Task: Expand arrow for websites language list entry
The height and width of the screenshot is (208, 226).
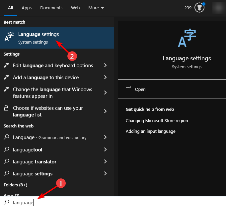Action: [x=105, y=111]
